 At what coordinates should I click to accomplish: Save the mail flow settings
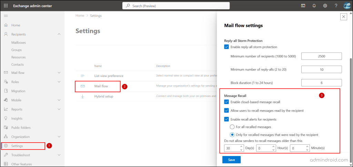click(x=231, y=160)
